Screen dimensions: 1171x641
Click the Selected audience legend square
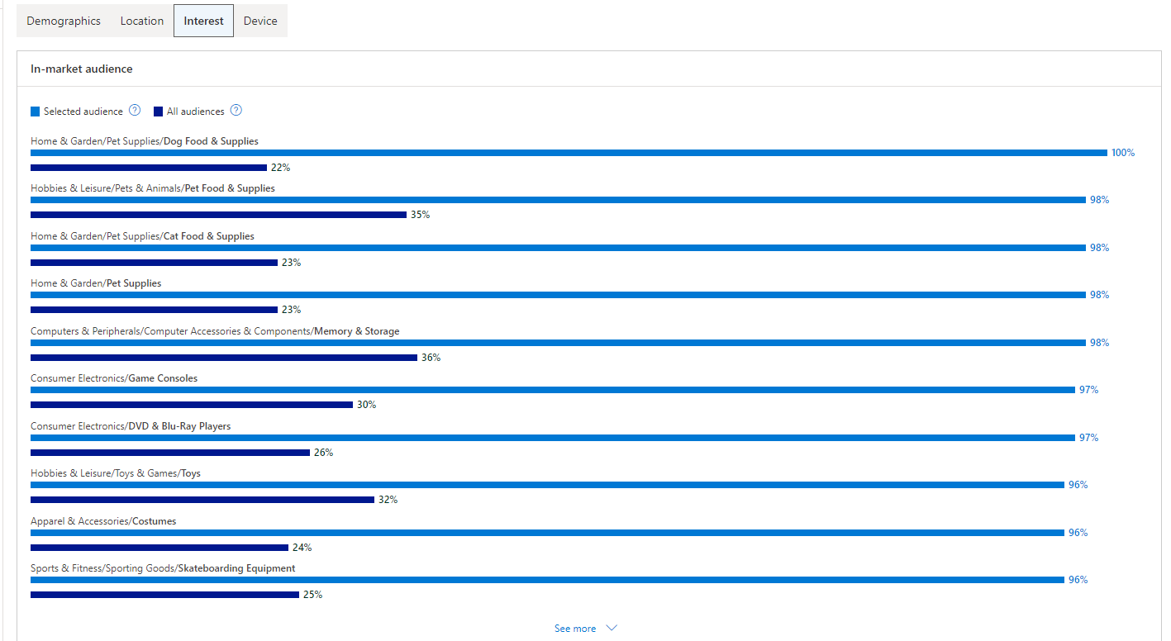pyautogui.click(x=34, y=111)
